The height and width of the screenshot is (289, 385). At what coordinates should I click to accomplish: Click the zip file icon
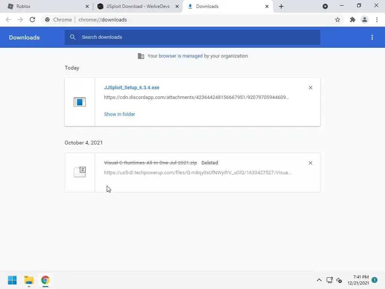click(x=80, y=172)
